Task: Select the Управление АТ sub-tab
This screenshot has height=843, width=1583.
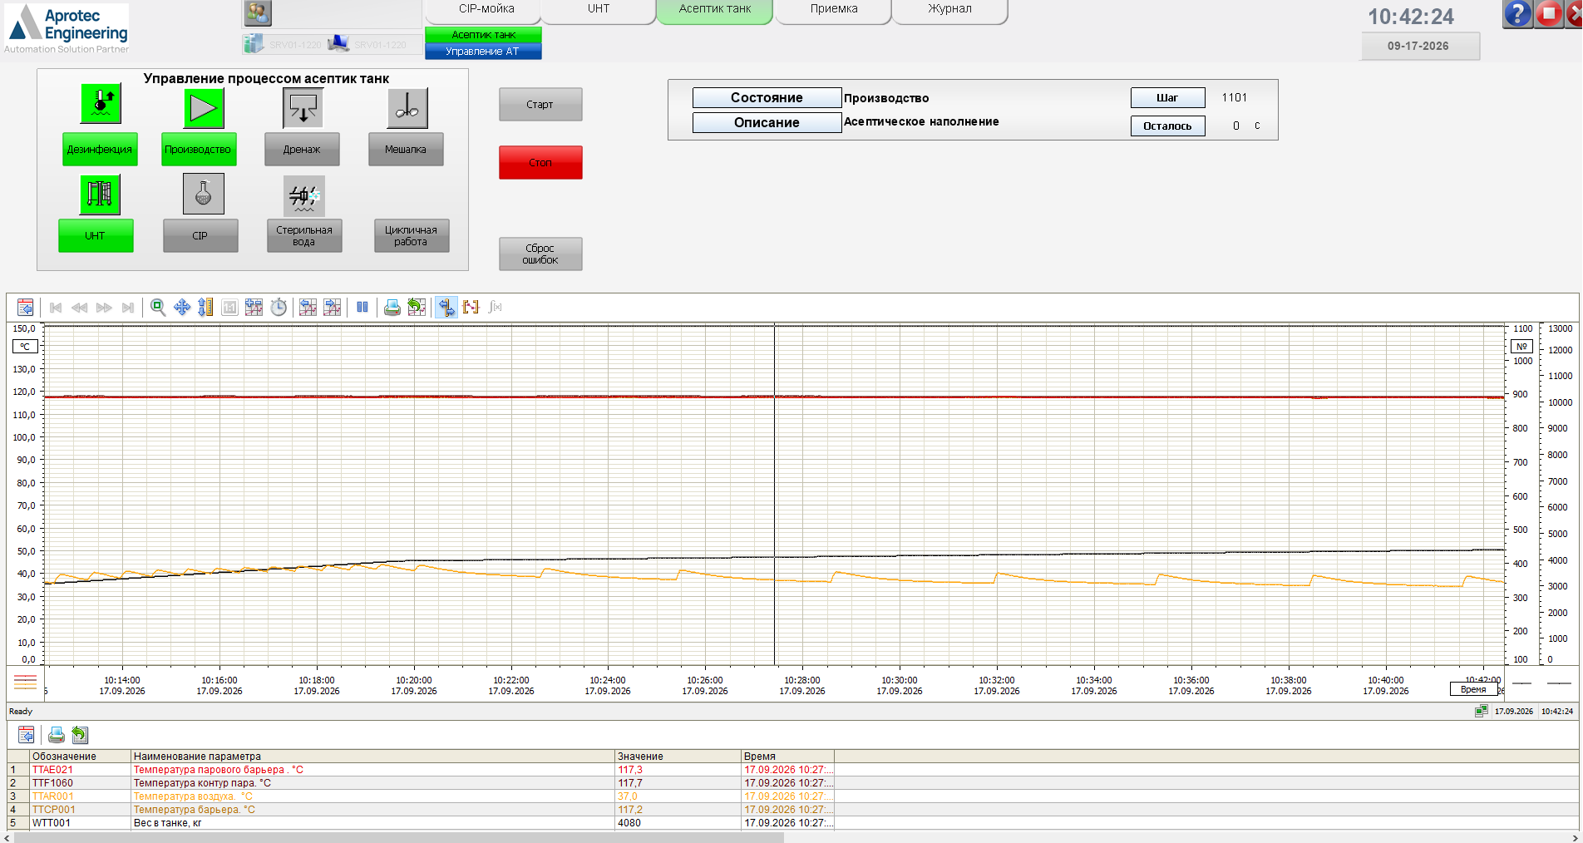Action: [483, 52]
